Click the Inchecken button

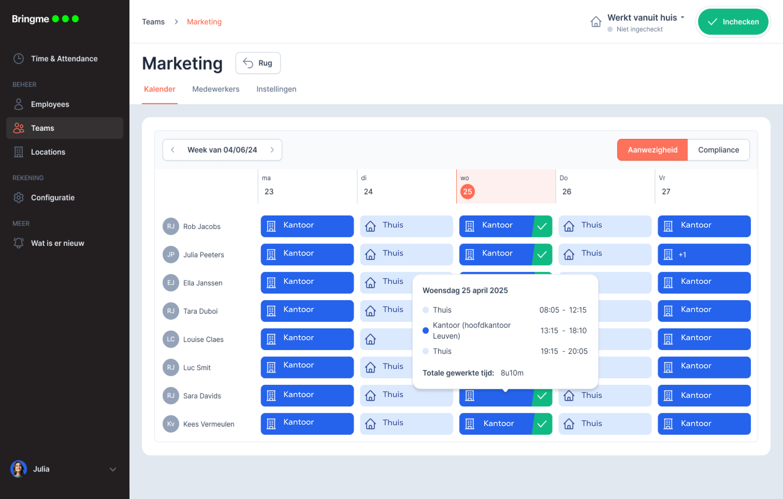pos(733,22)
